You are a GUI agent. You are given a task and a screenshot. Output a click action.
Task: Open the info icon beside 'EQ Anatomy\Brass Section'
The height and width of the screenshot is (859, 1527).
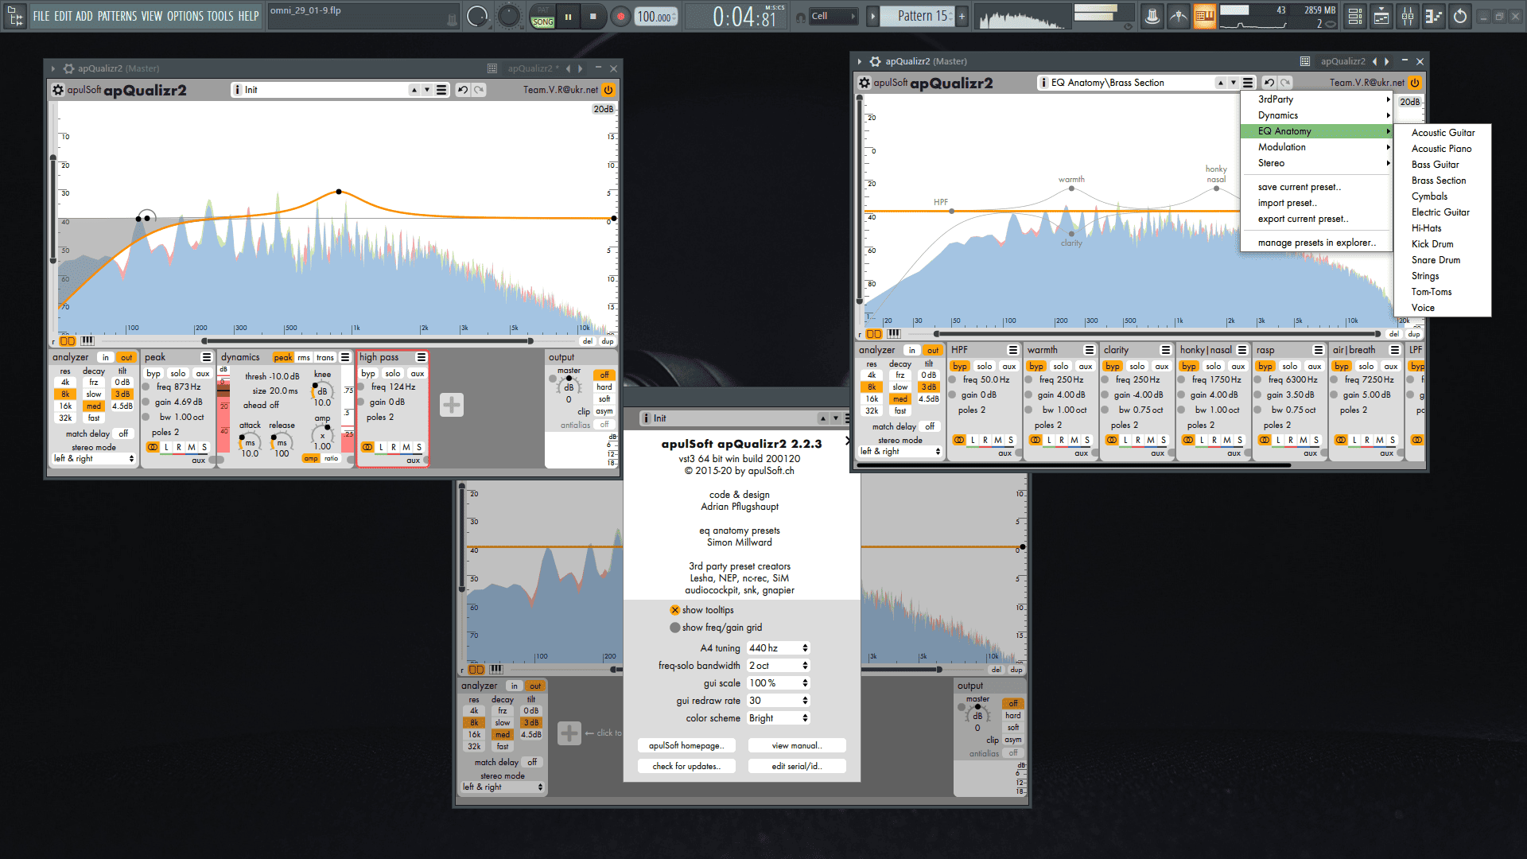pos(1044,83)
